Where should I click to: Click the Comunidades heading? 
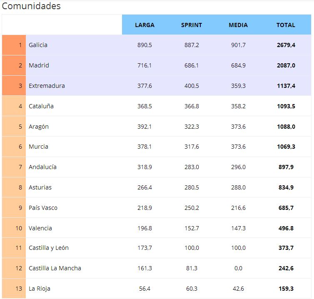pos(31,6)
